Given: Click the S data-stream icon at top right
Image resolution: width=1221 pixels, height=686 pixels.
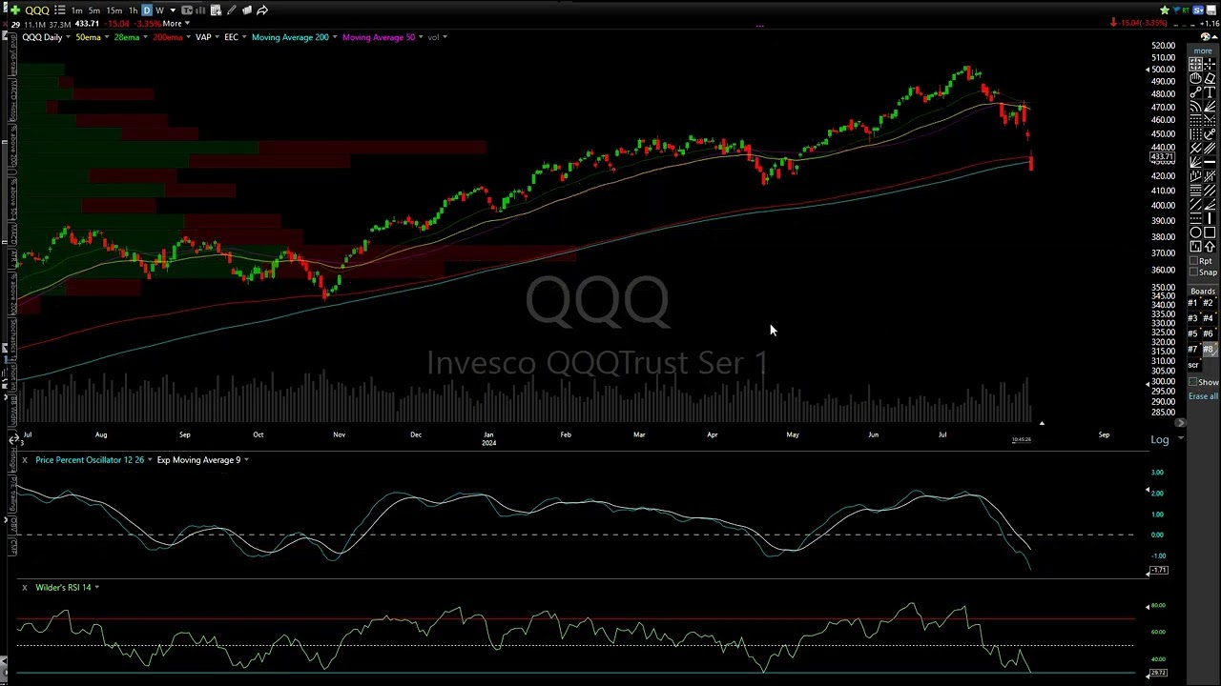Looking at the screenshot, I should (1198, 10).
